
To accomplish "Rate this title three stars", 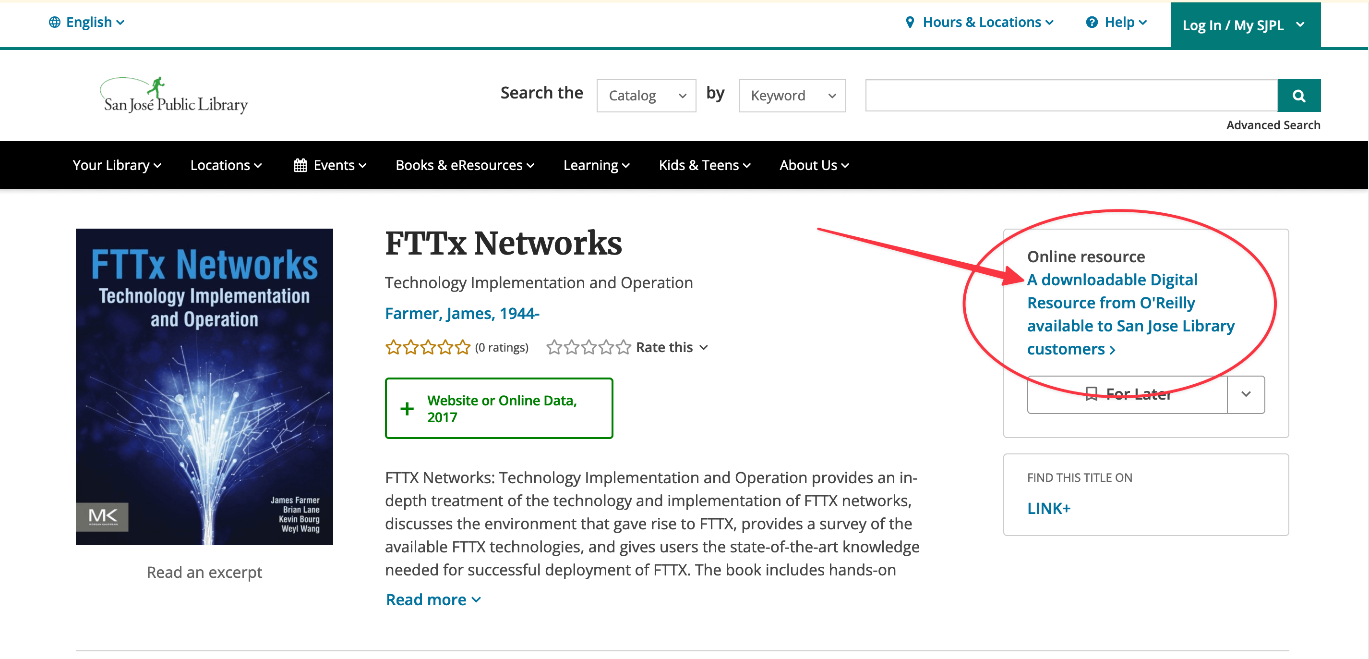I will (589, 347).
